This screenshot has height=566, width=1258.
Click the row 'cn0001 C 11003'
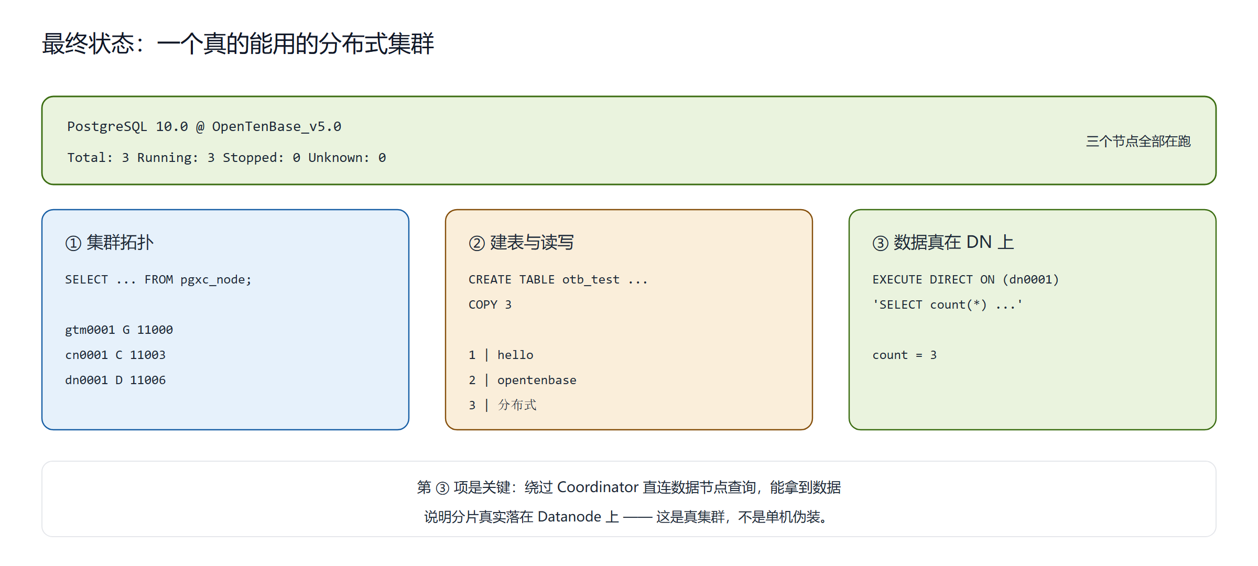point(115,355)
